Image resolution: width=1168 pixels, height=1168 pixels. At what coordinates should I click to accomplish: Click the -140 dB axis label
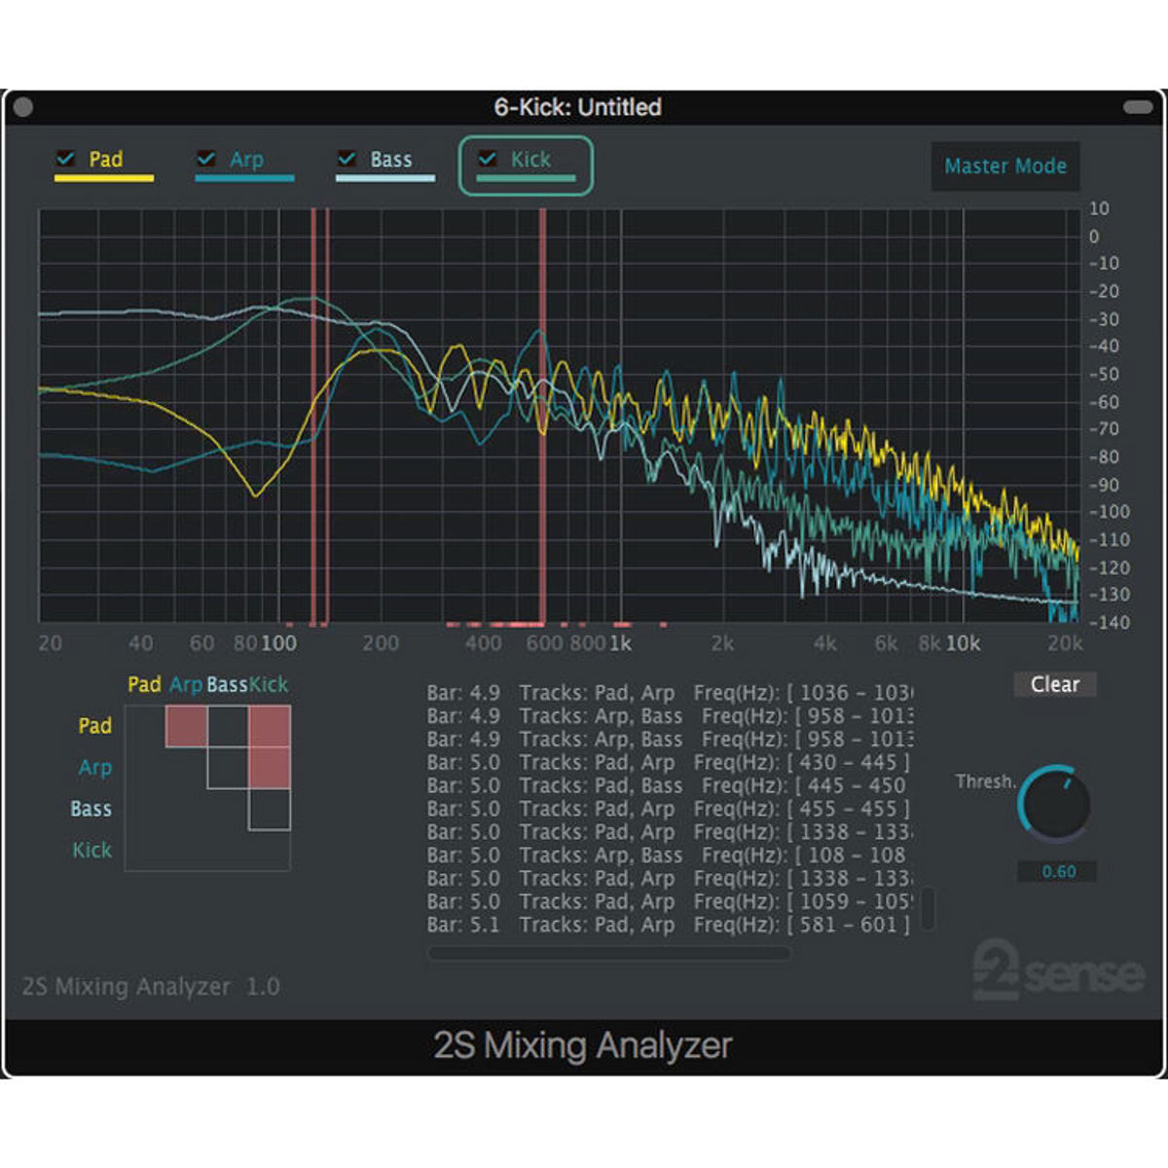click(1109, 622)
